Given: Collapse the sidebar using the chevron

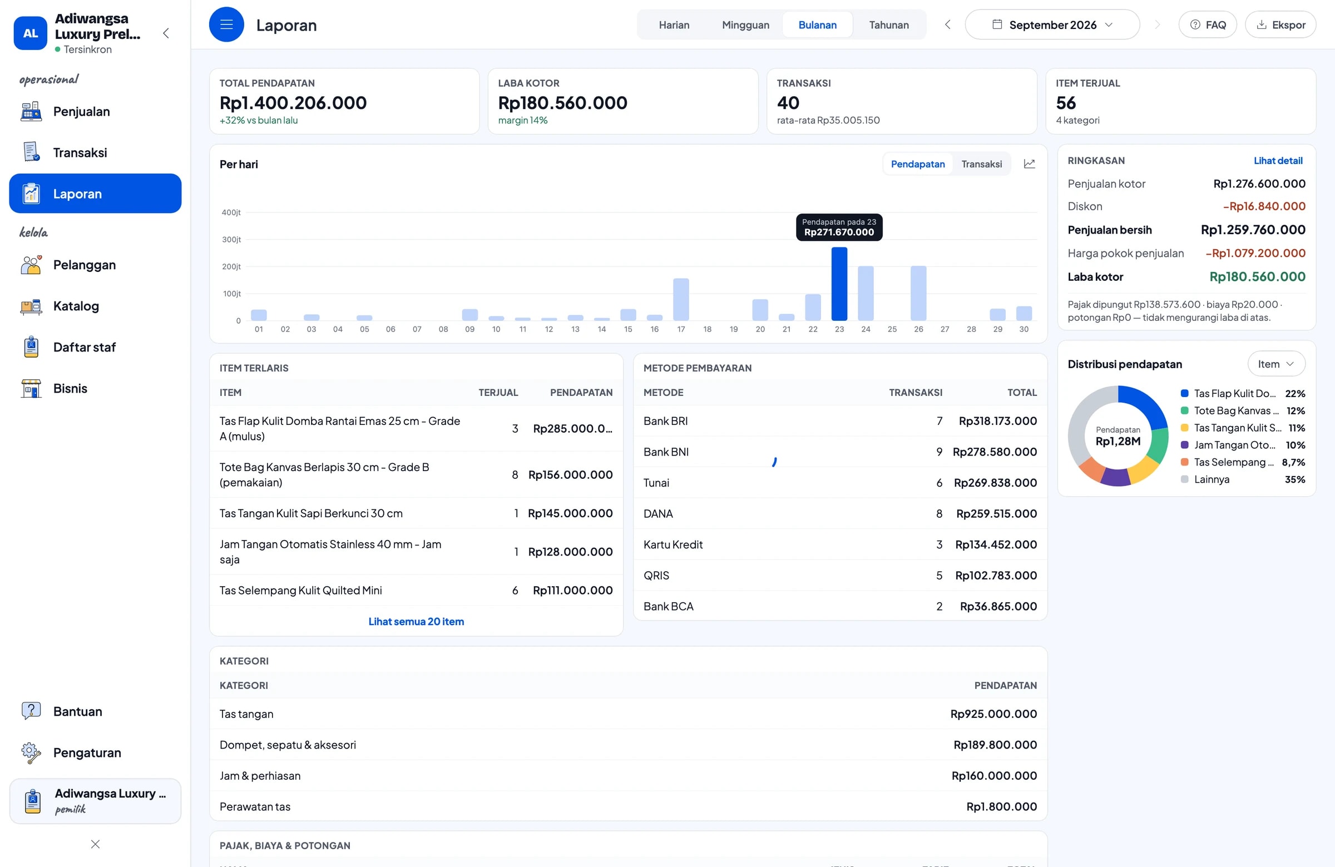Looking at the screenshot, I should tap(166, 33).
